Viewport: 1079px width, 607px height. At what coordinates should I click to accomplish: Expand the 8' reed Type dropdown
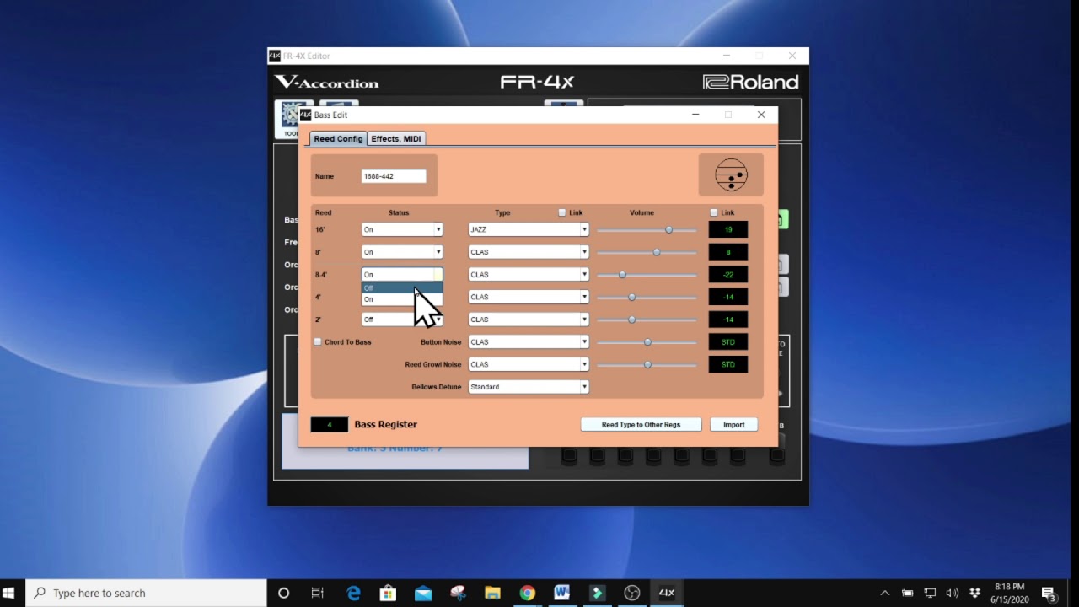(x=529, y=252)
